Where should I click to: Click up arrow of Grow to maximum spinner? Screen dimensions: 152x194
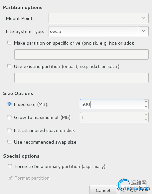pos(146,115)
